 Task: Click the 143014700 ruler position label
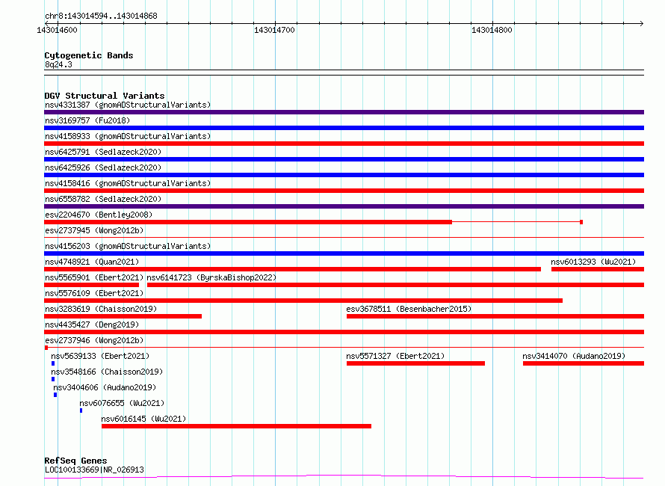pos(274,30)
